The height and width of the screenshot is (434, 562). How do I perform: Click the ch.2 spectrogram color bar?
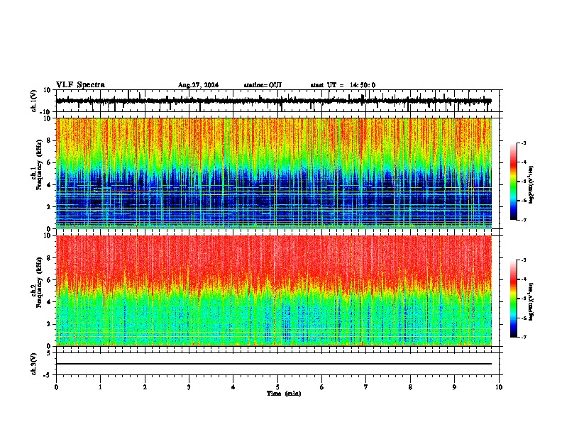(x=514, y=299)
